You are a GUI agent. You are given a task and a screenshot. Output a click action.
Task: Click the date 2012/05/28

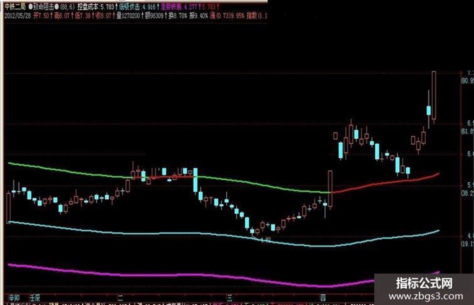click(x=18, y=16)
